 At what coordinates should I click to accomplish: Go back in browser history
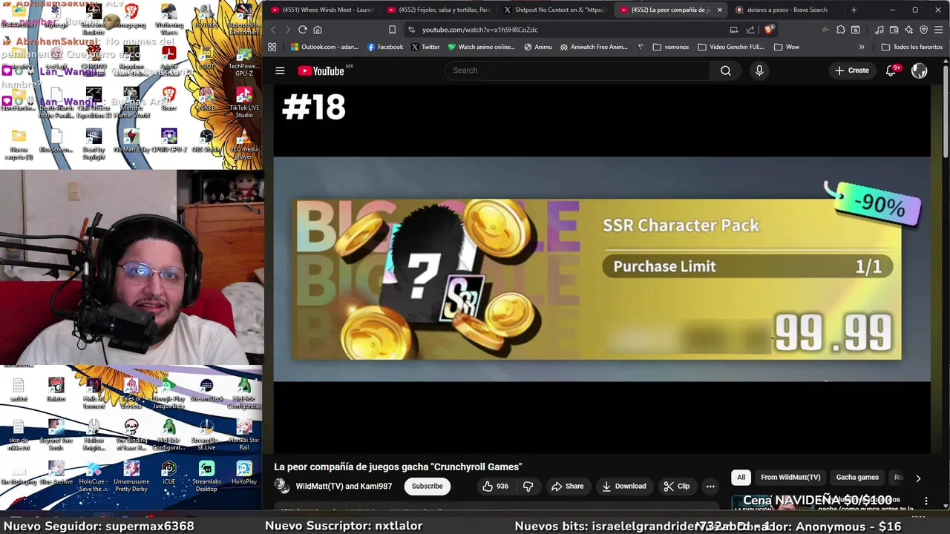(x=273, y=30)
